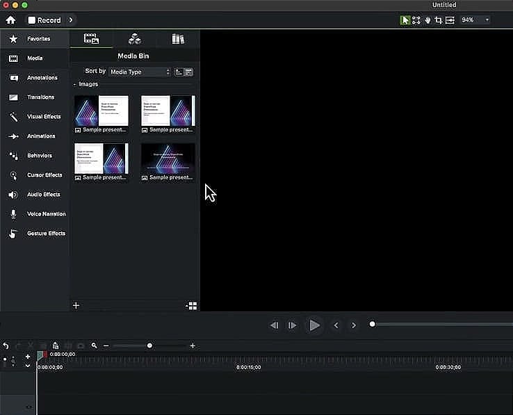Screen dimensions: 513x415
Task: Switch to the Media Bin tab icon
Action: click(x=91, y=39)
